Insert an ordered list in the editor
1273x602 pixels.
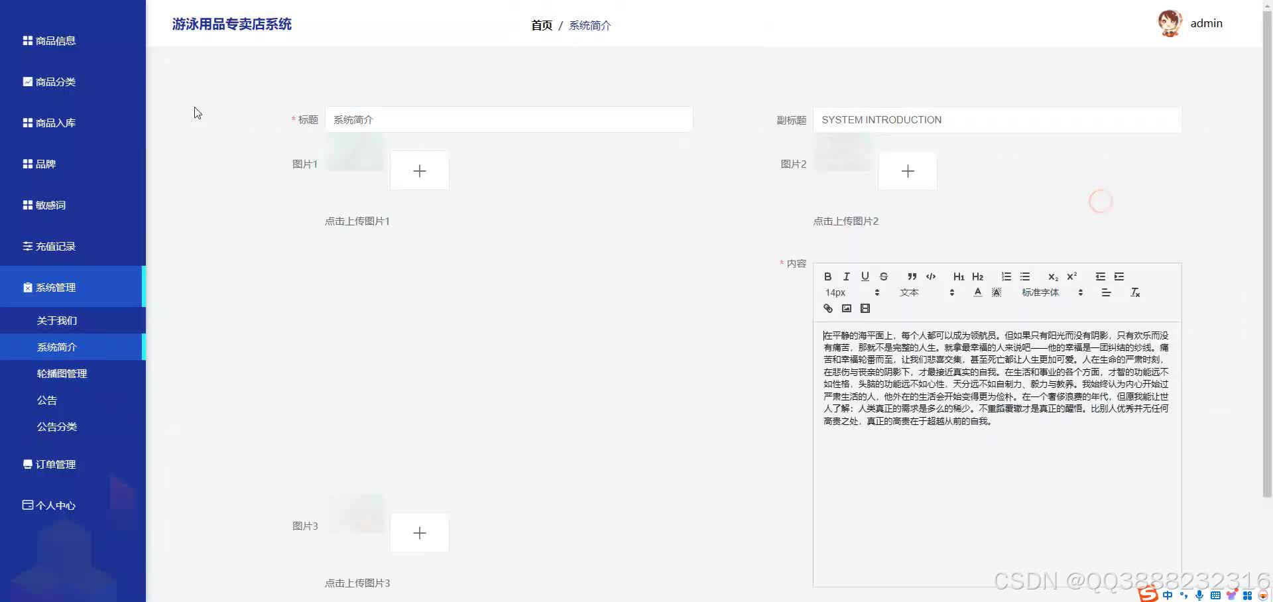pos(1006,276)
